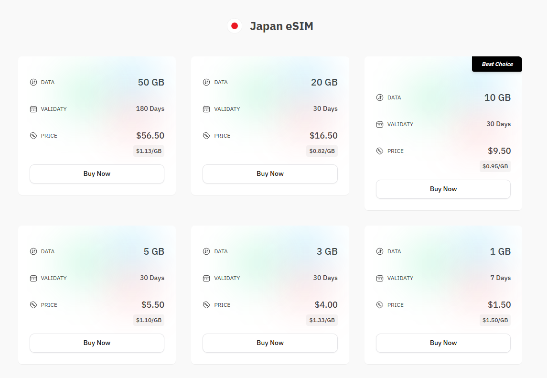Click the data icon on 1 GB card
The height and width of the screenshot is (378, 547).
coord(379,251)
